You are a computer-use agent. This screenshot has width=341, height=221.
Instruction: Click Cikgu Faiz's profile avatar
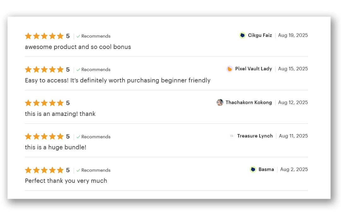tap(242, 35)
